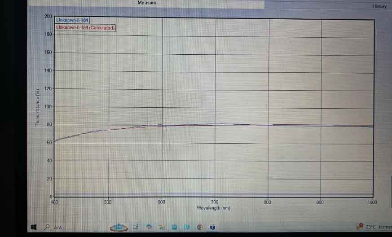Click the 200 value on transmittance axis
This screenshot has height=237, width=392.
tap(48, 17)
